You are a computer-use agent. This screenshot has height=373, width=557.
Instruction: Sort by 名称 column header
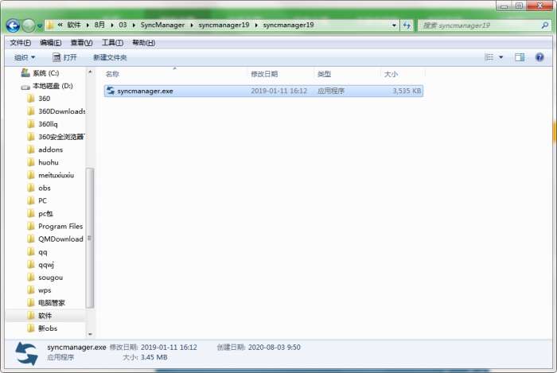(x=112, y=74)
